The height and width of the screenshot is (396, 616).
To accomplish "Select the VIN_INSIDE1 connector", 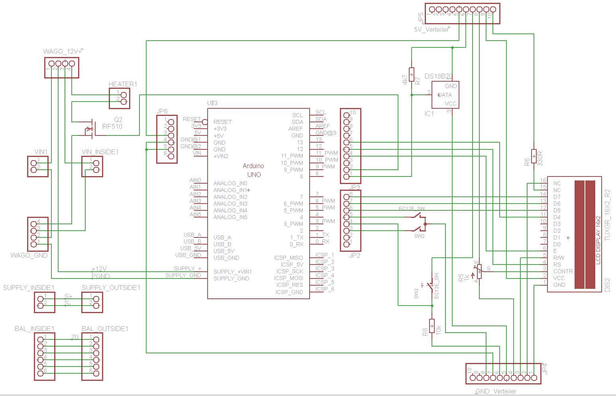I will [92, 167].
